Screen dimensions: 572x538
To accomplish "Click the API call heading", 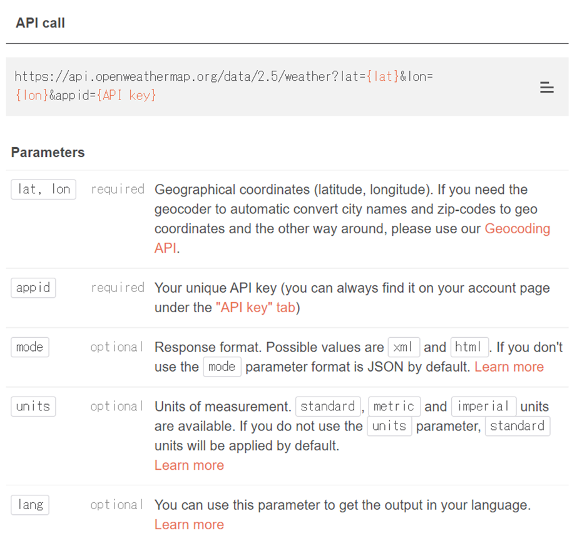I will pos(40,23).
